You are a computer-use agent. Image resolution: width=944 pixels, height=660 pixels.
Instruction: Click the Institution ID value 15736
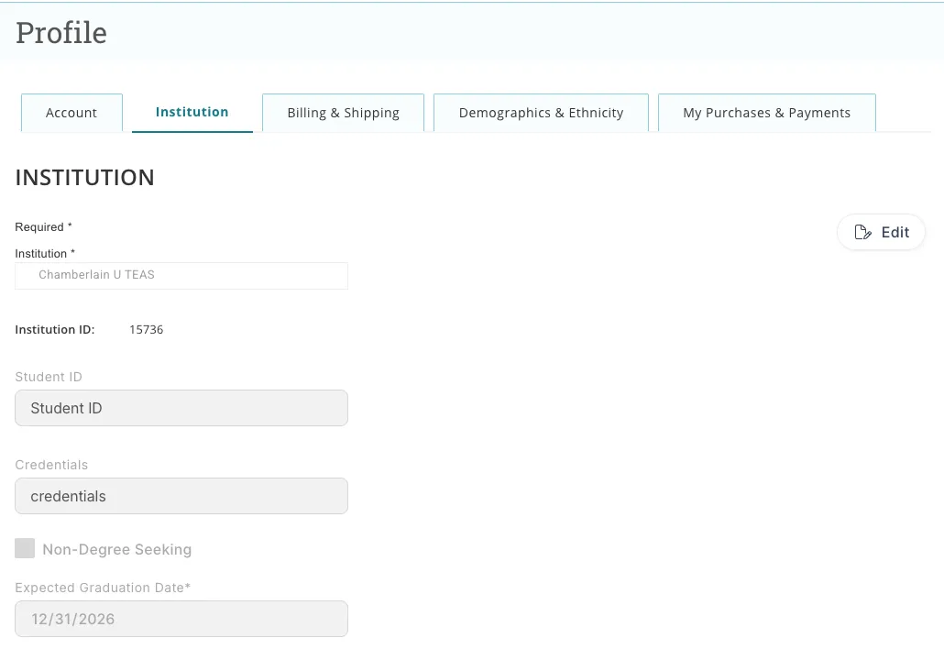(x=147, y=329)
